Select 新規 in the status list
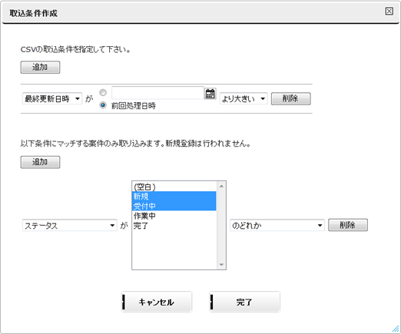Screen dimensions: 401x334 pyautogui.click(x=174, y=197)
